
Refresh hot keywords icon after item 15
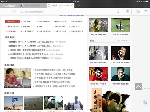tap(82, 31)
